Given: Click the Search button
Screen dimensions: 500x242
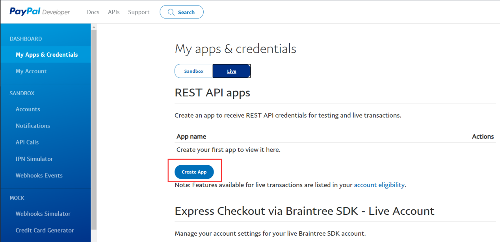Looking at the screenshot, I should (182, 12).
